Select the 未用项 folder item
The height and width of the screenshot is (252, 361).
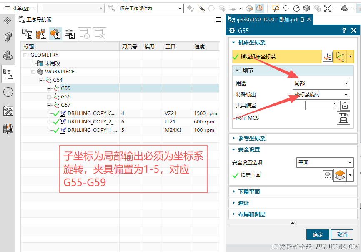coord(49,63)
